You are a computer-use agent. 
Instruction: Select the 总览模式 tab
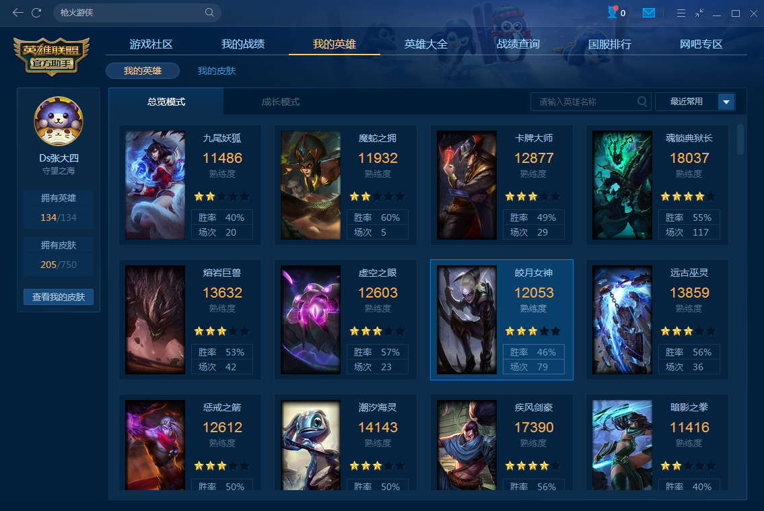(x=166, y=102)
